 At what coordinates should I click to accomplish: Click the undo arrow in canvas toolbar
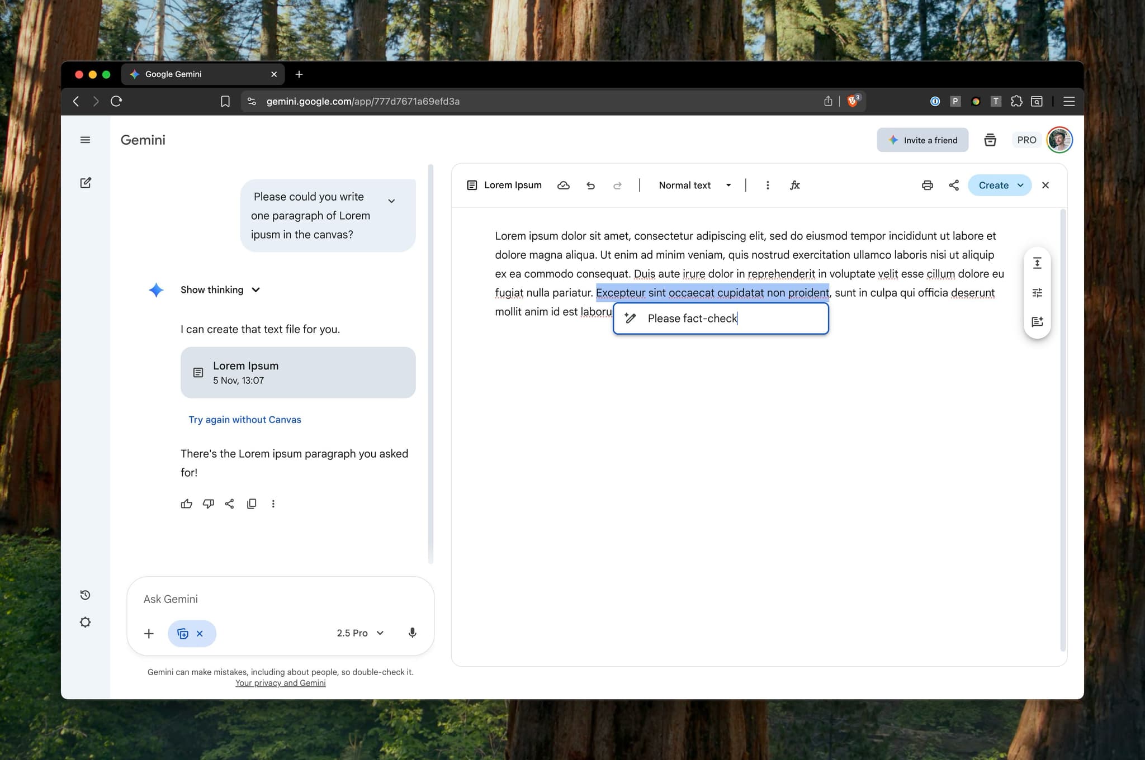click(x=590, y=186)
